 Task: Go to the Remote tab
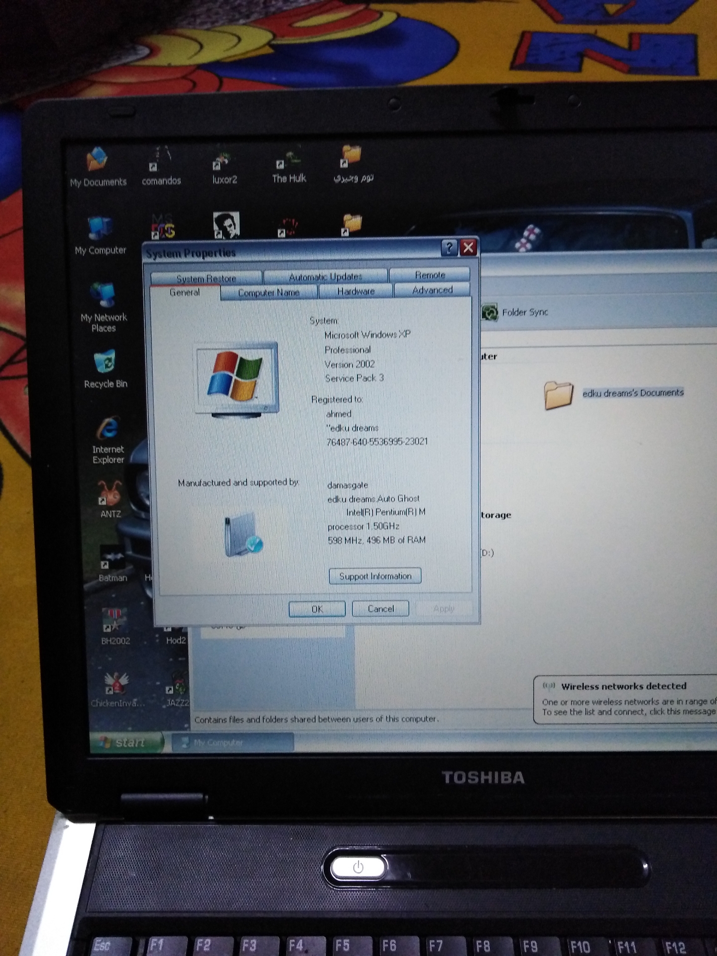[430, 275]
